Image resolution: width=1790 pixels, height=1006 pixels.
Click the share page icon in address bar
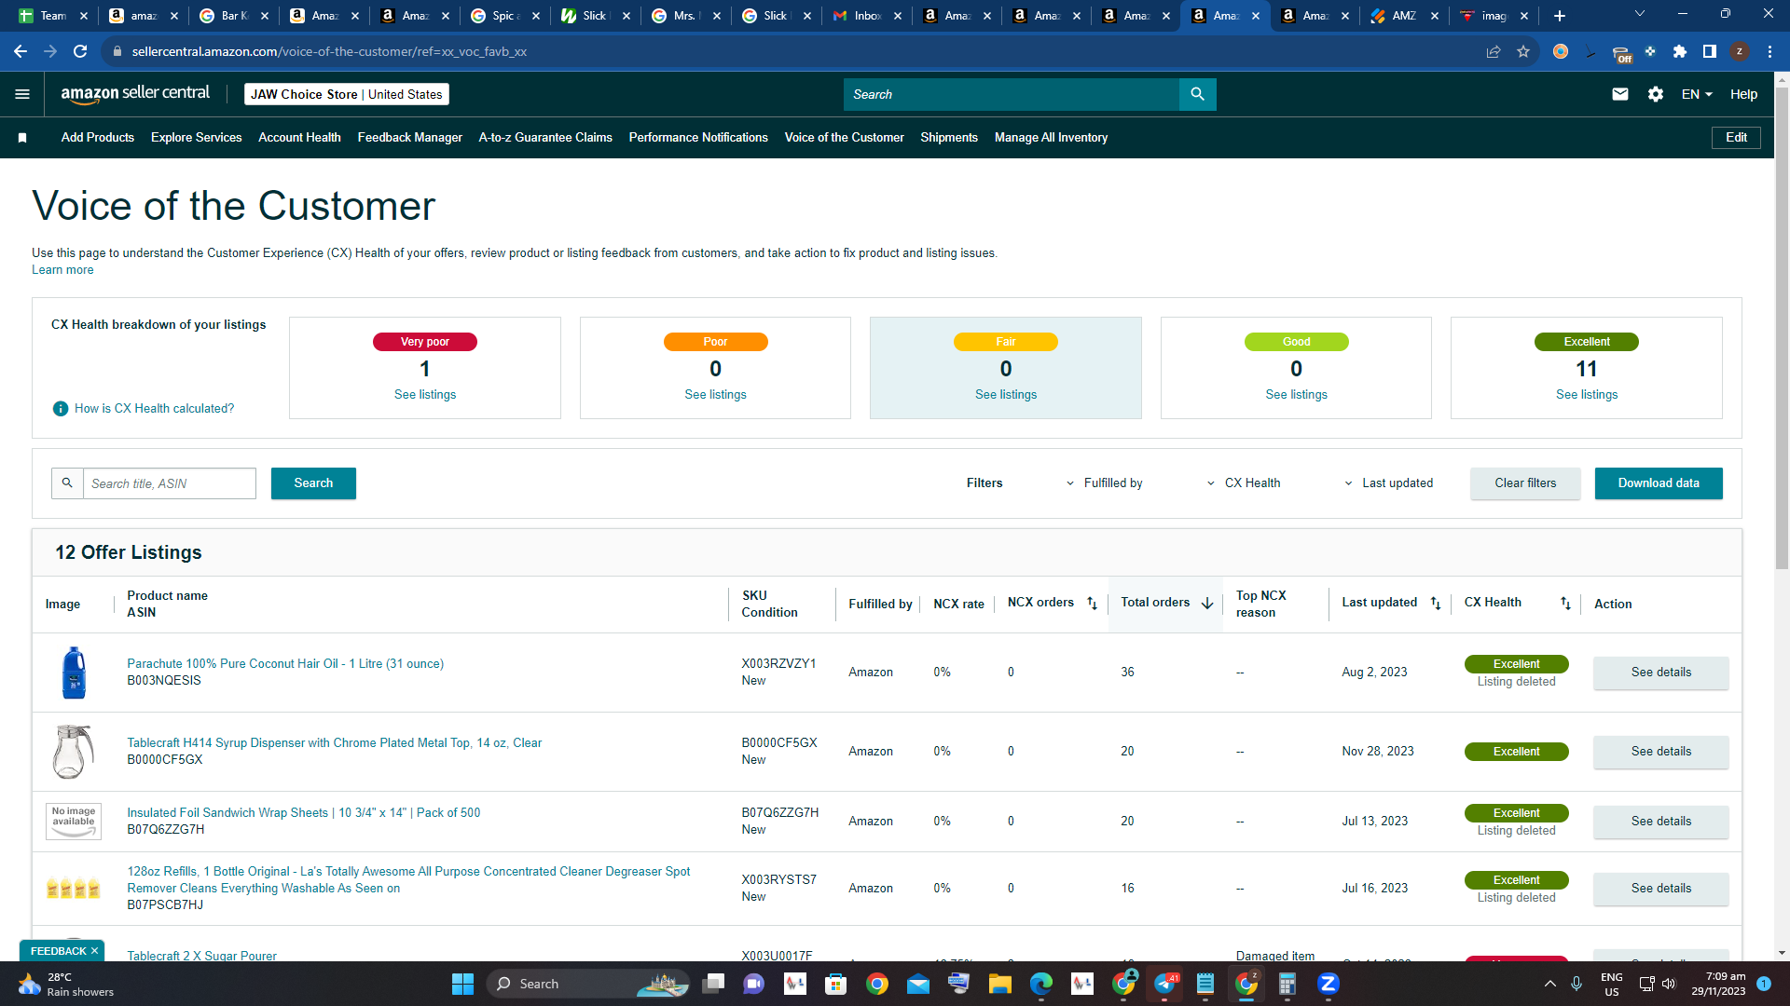[1494, 51]
